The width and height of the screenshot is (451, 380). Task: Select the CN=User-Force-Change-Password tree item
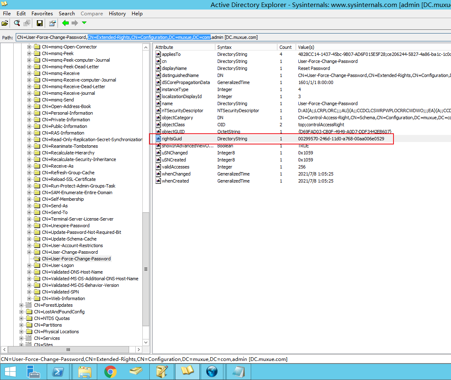(x=76, y=259)
